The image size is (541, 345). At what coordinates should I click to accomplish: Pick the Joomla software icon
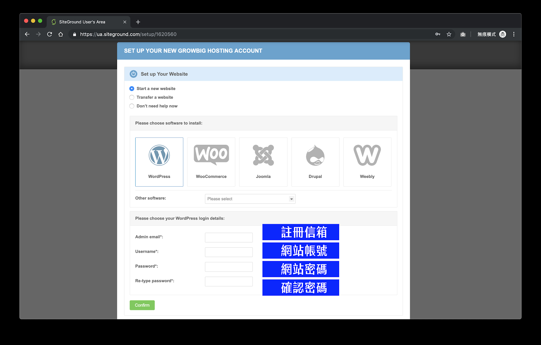click(263, 155)
